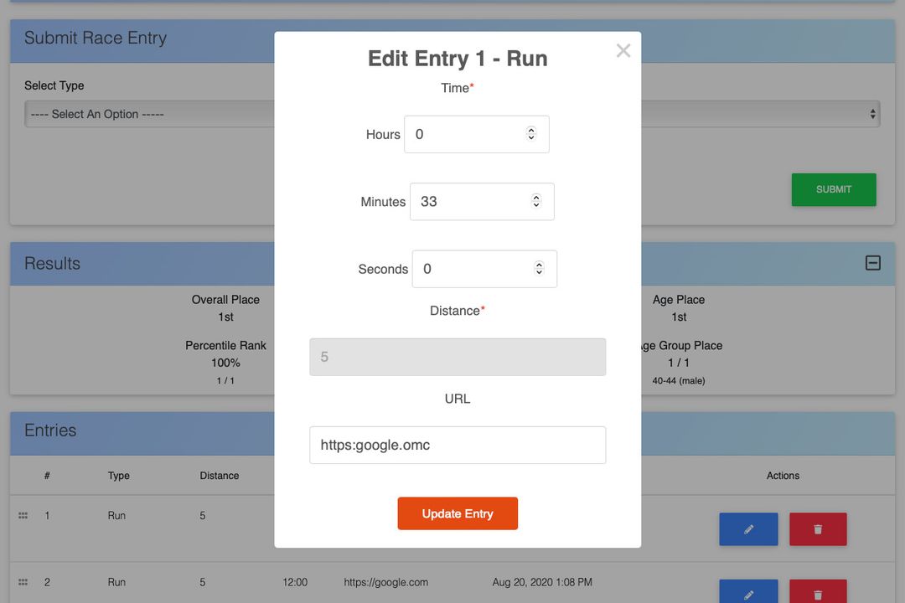The image size is (905, 603).
Task: Open the dropdown at the top right
Action: pyautogui.click(x=871, y=113)
